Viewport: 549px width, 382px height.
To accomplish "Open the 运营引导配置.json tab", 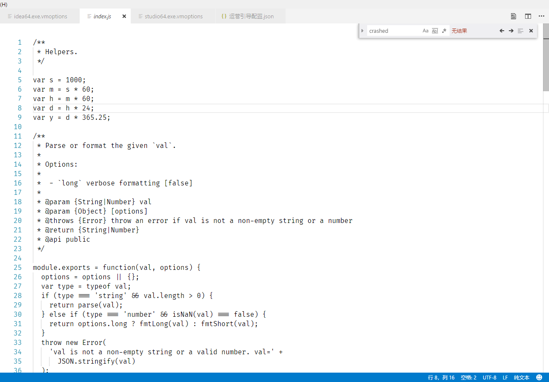I will [x=248, y=16].
